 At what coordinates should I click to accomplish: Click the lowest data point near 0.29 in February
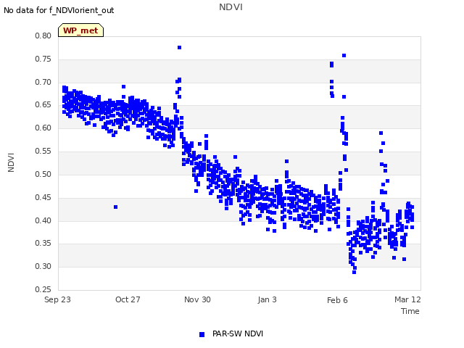click(355, 272)
